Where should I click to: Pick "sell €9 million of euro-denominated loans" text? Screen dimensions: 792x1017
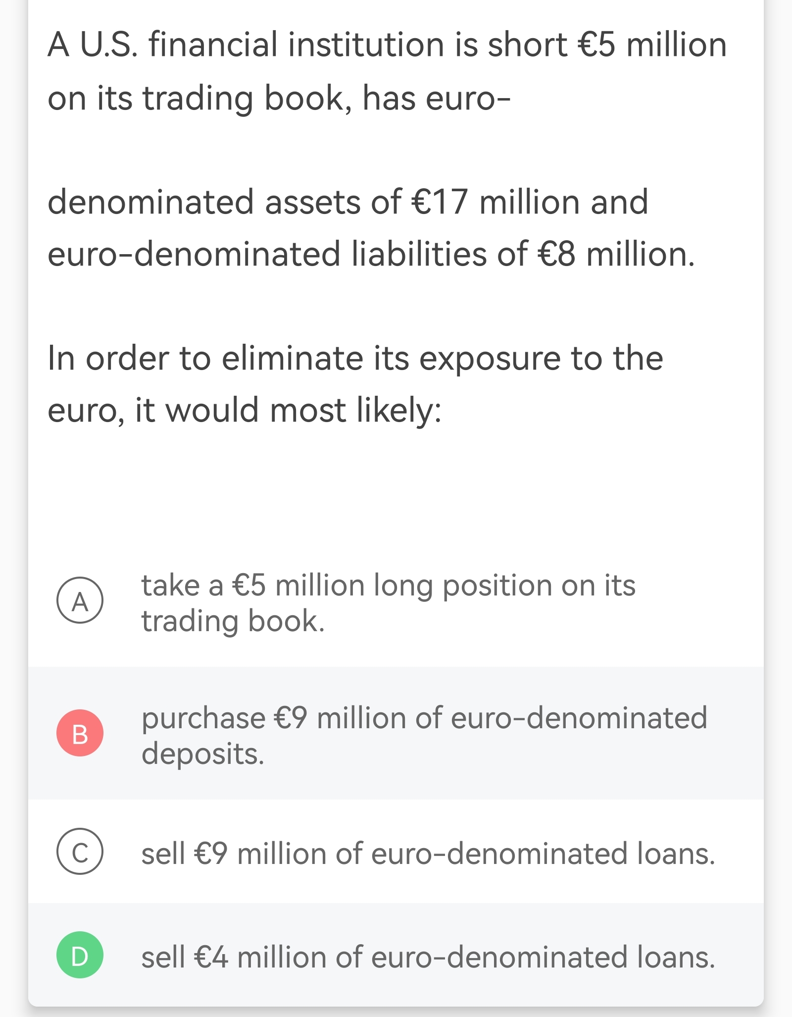click(x=428, y=854)
